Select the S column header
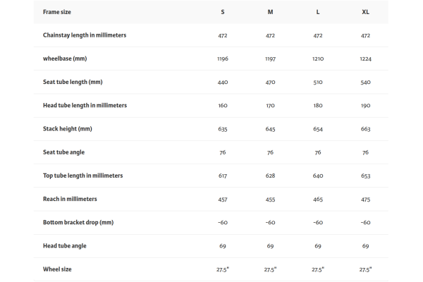Viewport: 423px width, 282px height. 223,12
